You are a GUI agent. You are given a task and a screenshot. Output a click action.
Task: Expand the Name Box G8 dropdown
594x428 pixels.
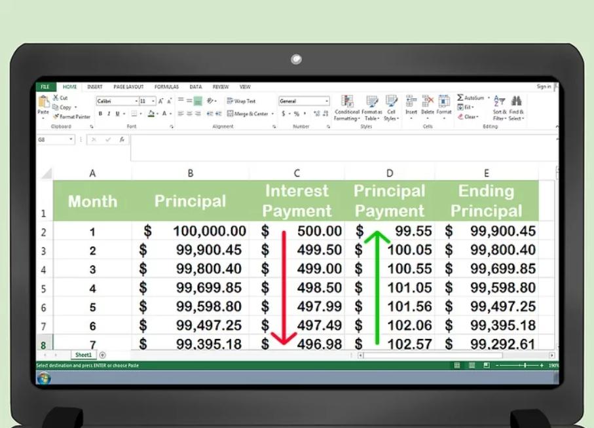point(71,139)
